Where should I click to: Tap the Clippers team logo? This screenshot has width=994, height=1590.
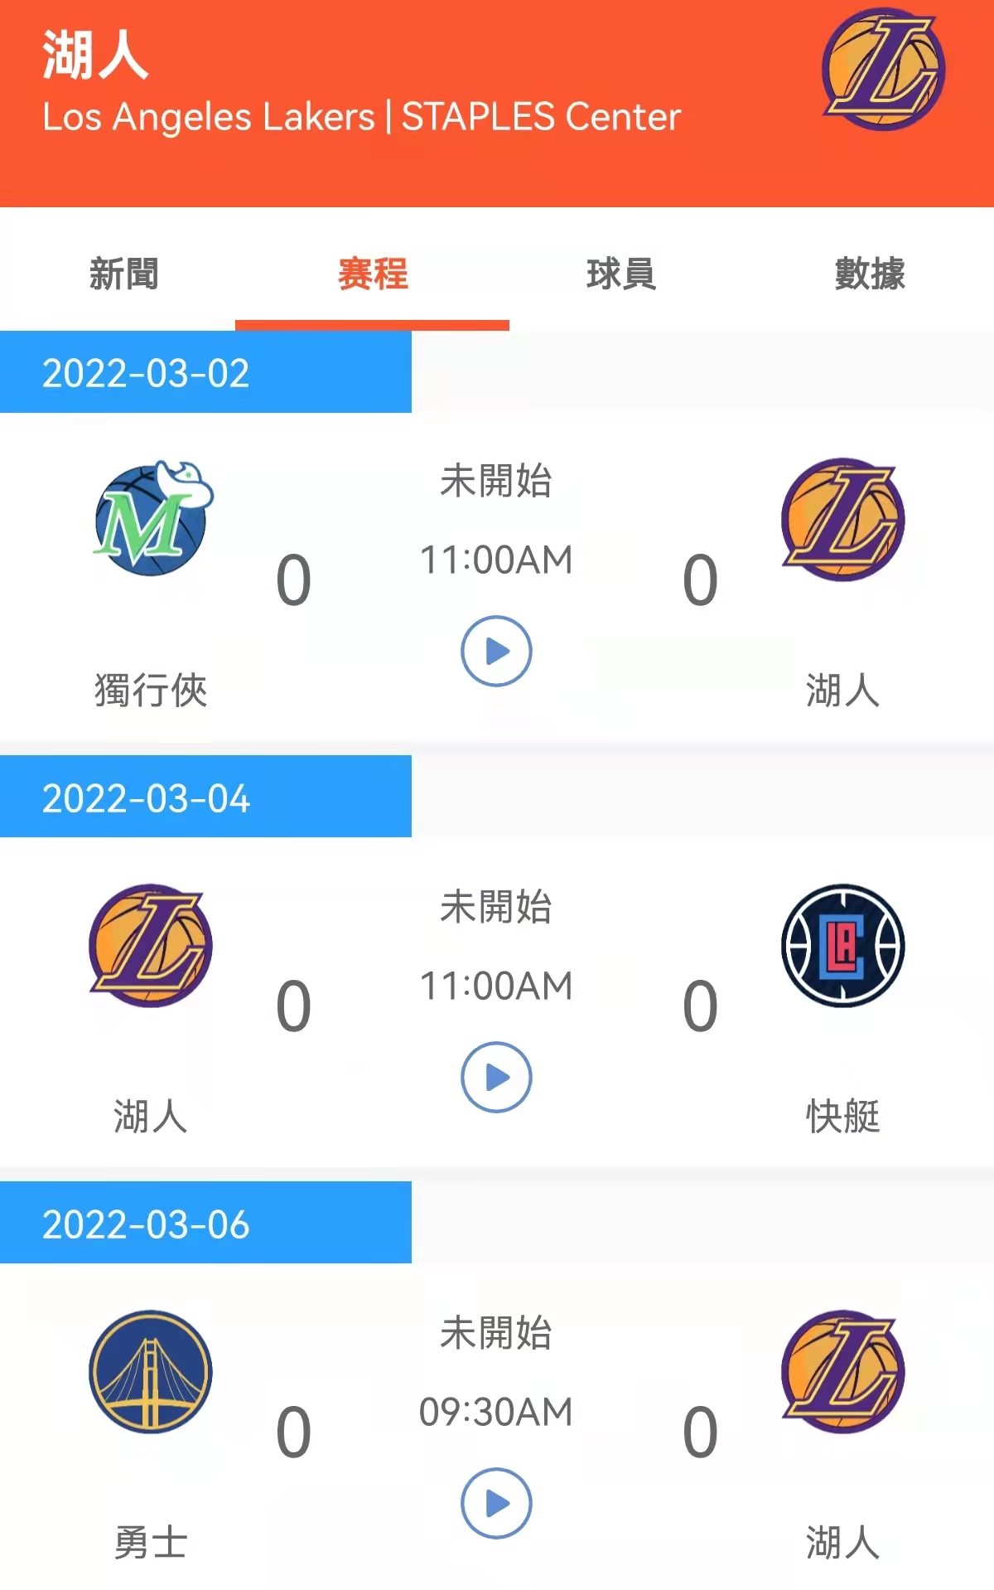pos(843,945)
